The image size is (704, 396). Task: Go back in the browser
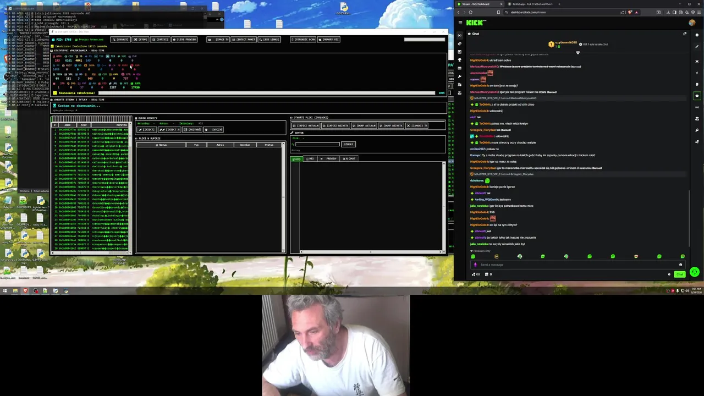click(x=458, y=12)
